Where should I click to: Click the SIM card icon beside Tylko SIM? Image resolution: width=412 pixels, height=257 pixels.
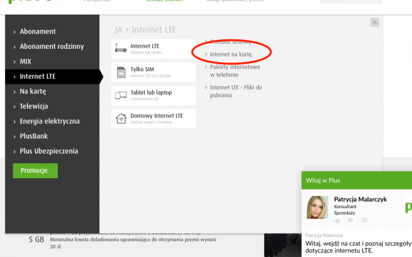click(x=121, y=72)
